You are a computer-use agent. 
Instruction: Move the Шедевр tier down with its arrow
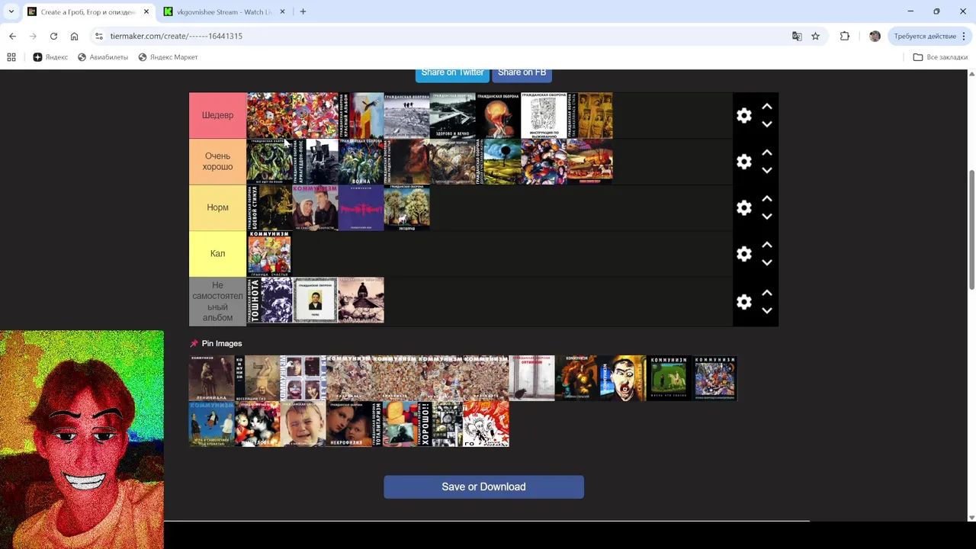coord(767,124)
